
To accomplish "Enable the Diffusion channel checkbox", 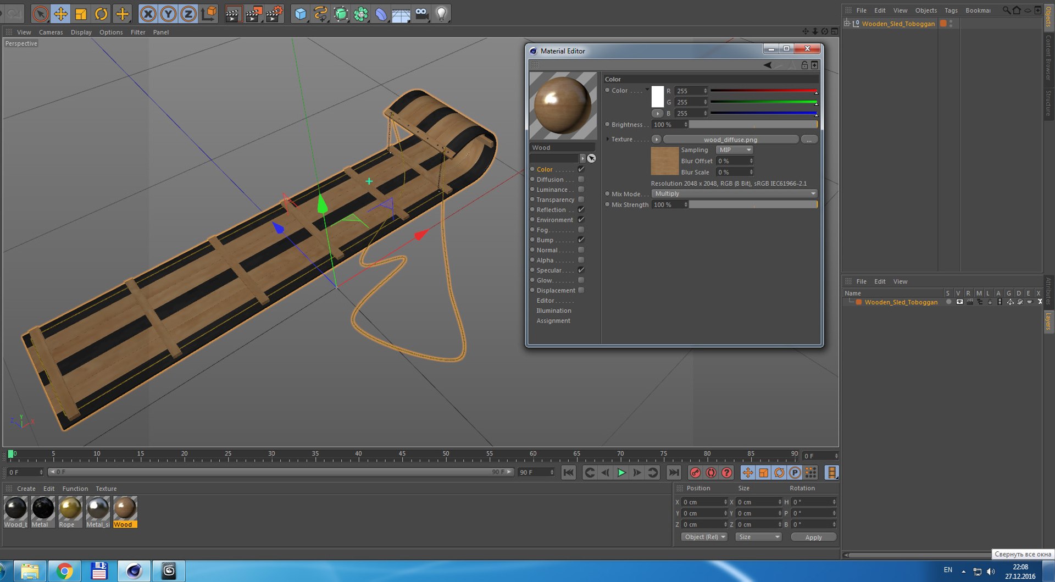I will click(x=581, y=179).
